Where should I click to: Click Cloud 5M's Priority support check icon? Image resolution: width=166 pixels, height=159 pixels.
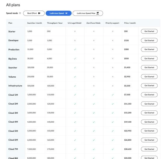(113, 131)
